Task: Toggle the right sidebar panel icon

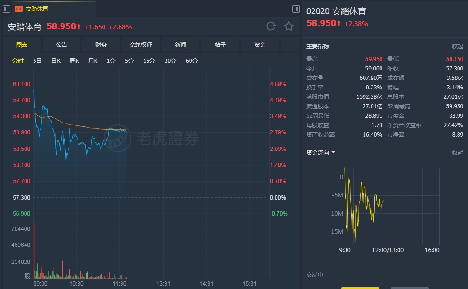Action: [x=296, y=9]
